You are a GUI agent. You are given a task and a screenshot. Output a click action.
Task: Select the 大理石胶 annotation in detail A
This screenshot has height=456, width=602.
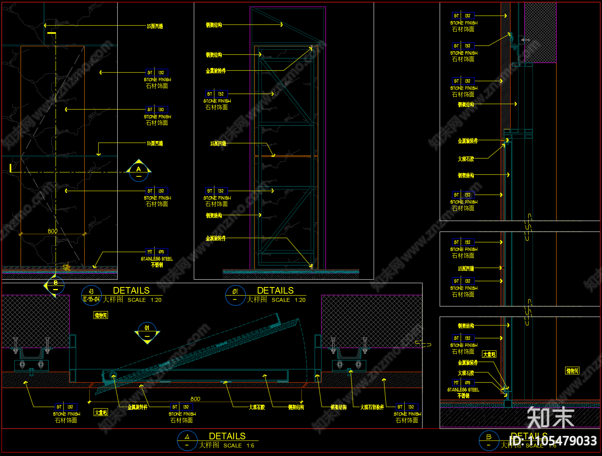pos(257,407)
